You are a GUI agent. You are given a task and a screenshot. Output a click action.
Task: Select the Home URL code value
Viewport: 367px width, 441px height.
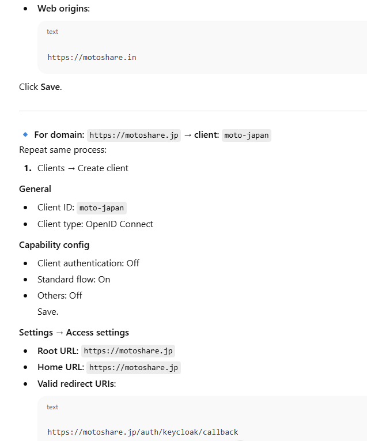(x=134, y=367)
